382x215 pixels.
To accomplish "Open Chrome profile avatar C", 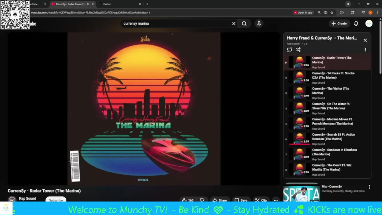I will [x=370, y=13].
